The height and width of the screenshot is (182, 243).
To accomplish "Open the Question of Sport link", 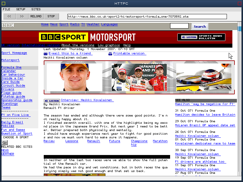I will coord(17,133).
